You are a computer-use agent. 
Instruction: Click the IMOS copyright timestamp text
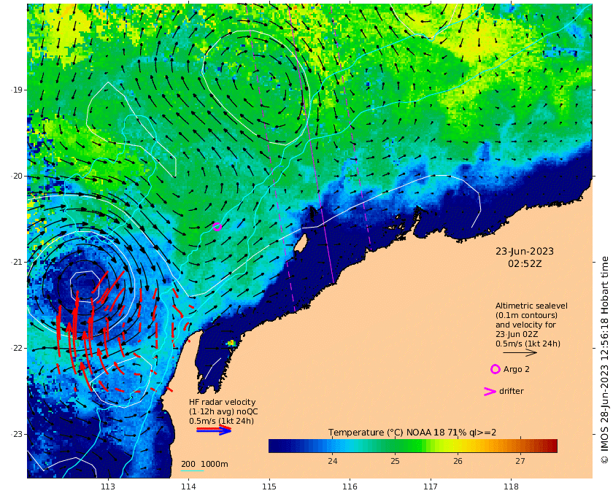(x=605, y=360)
